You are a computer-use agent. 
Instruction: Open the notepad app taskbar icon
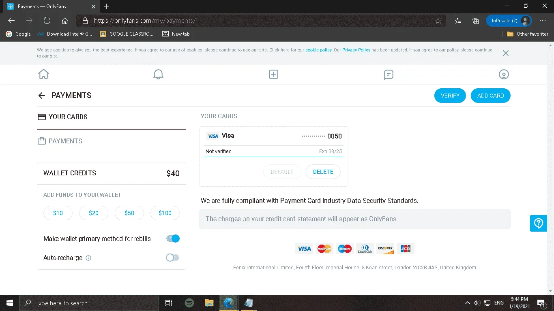tap(249, 303)
